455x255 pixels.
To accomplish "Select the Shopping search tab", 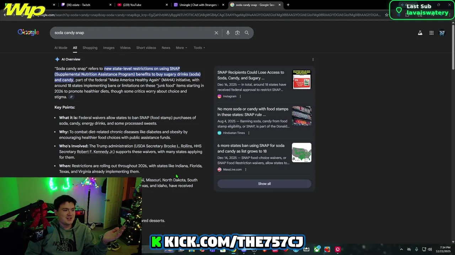I will [x=90, y=48].
